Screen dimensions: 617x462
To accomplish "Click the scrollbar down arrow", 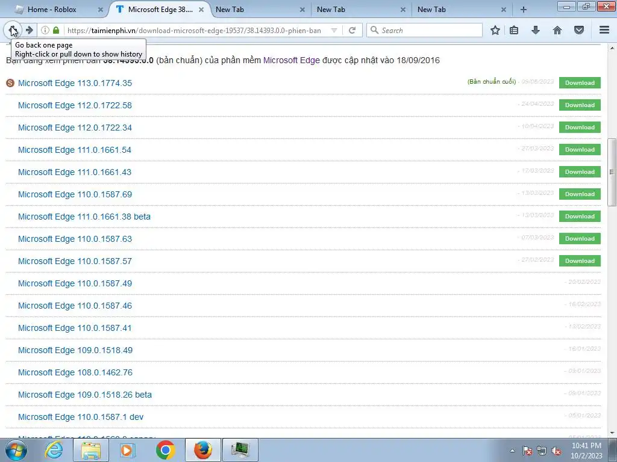I will pyautogui.click(x=612, y=433).
